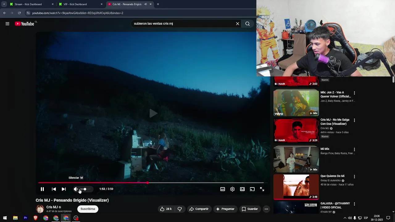Open Windows notification center
This screenshot has width=395, height=222.
(388, 218)
